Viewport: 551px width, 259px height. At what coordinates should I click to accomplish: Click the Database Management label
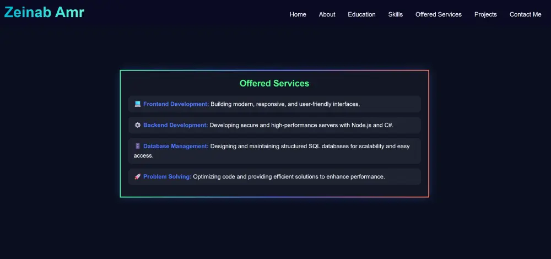click(x=176, y=146)
